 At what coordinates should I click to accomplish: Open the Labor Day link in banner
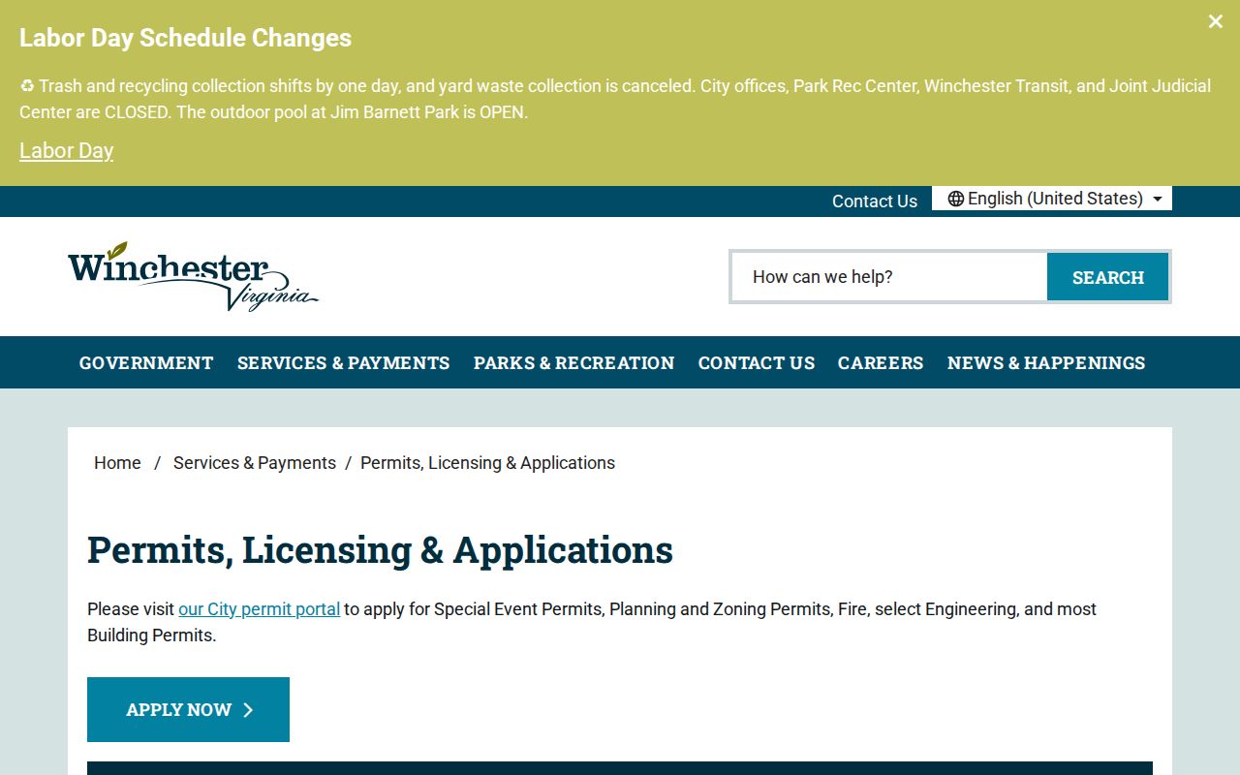pyautogui.click(x=66, y=151)
